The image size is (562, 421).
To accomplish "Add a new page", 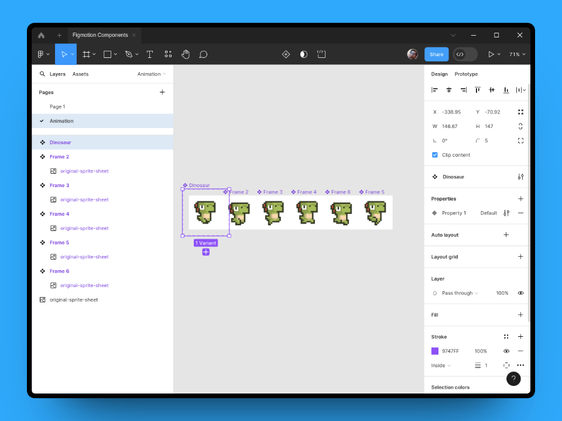I will [162, 92].
